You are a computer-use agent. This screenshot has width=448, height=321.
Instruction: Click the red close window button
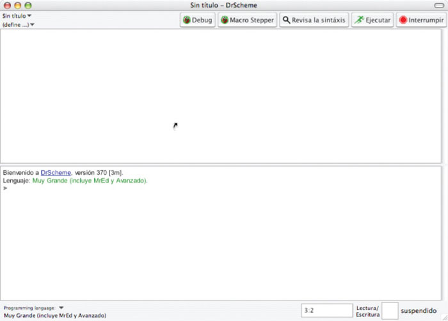click(8, 5)
